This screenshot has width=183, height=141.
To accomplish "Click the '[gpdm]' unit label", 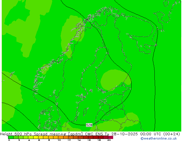I will pyautogui.click(x=76, y=134).
